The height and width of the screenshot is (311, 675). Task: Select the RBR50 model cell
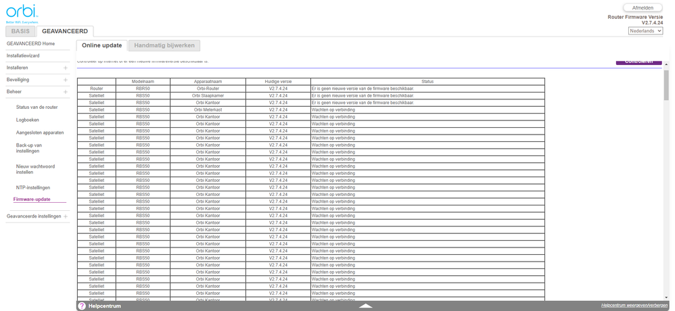pos(143,88)
